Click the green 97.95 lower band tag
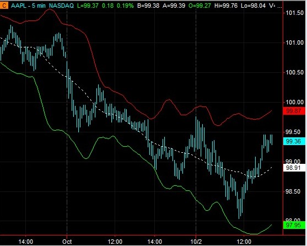307x246 pixels. [294, 225]
